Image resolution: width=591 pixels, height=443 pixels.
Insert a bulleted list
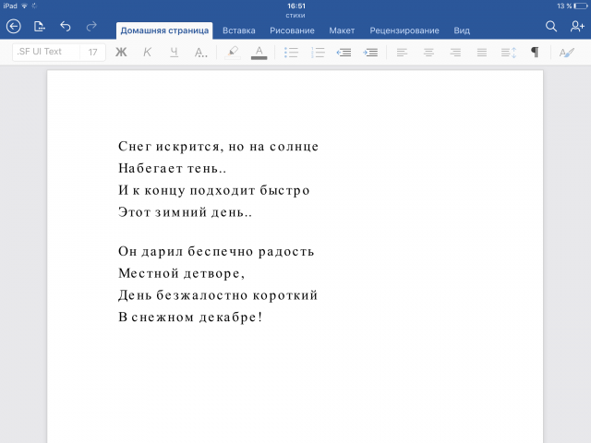click(x=291, y=52)
